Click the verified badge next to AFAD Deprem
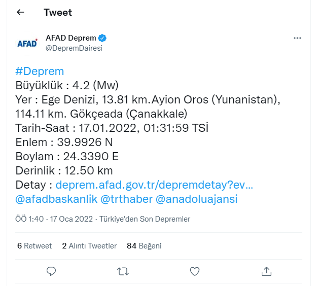 click(x=102, y=38)
